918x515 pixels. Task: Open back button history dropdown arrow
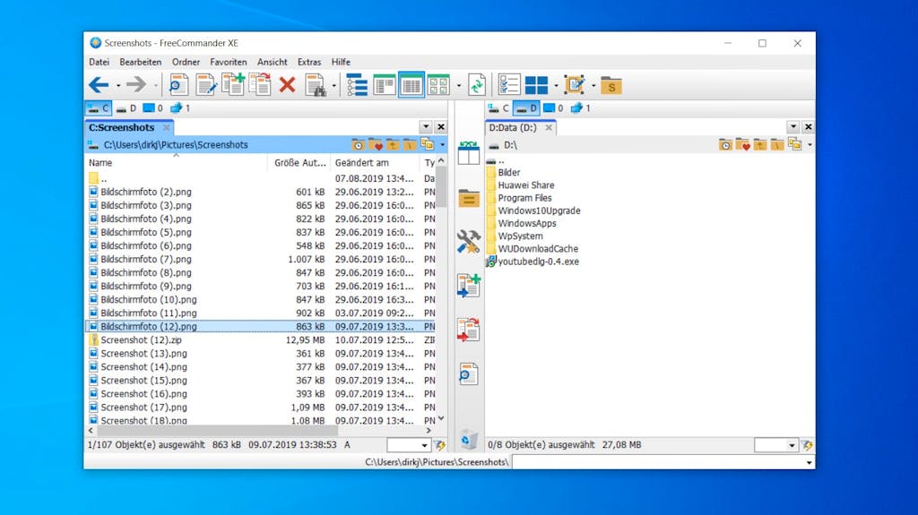click(x=118, y=86)
